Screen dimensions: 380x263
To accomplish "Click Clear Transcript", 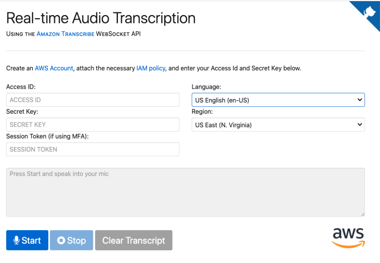I will [x=133, y=240].
